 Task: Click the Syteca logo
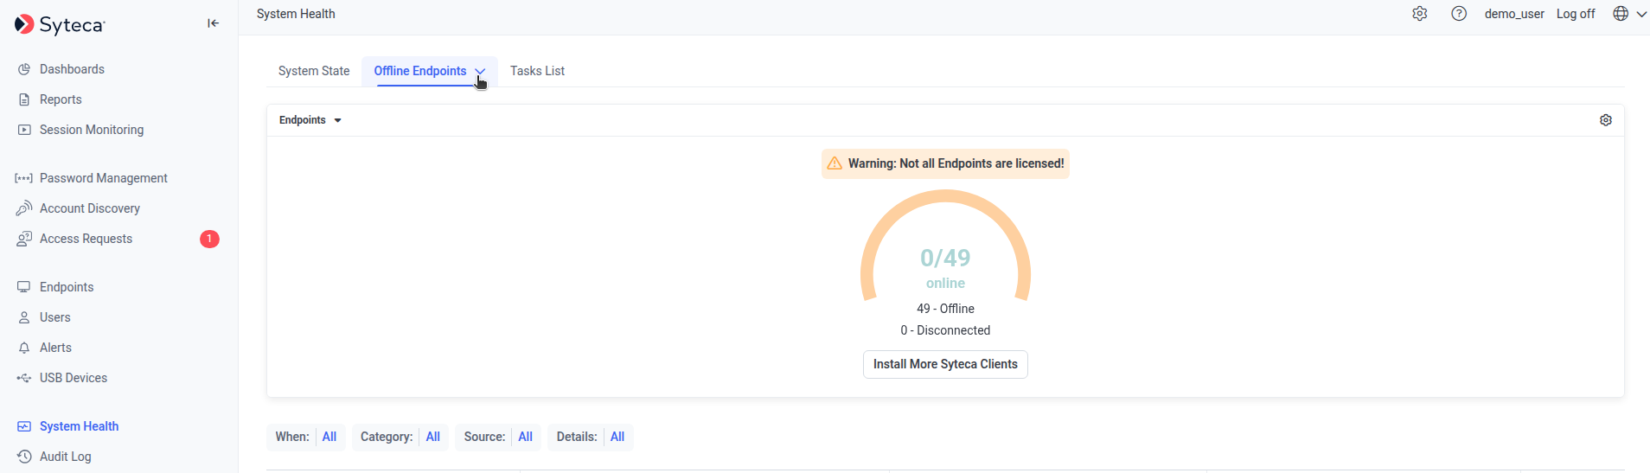(60, 24)
